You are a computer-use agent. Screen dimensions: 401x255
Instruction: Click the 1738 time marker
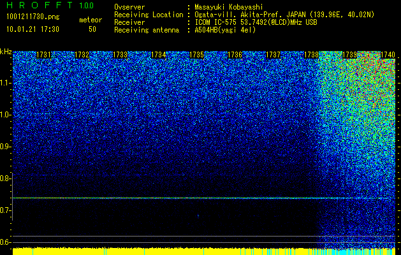pyautogui.click(x=312, y=55)
